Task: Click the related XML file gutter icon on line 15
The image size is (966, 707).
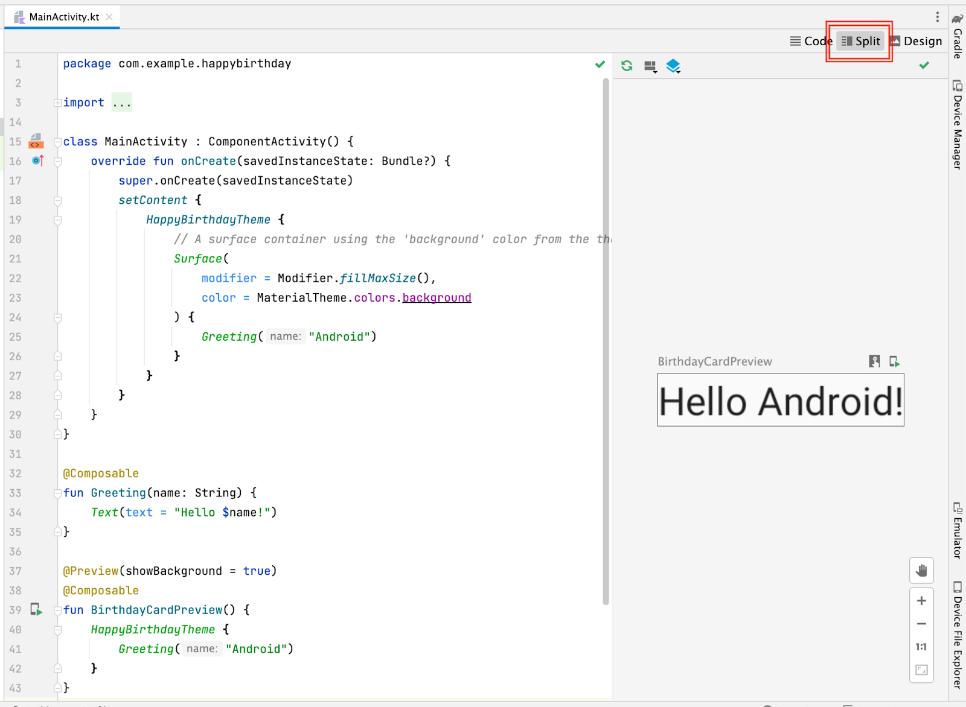Action: (x=36, y=141)
